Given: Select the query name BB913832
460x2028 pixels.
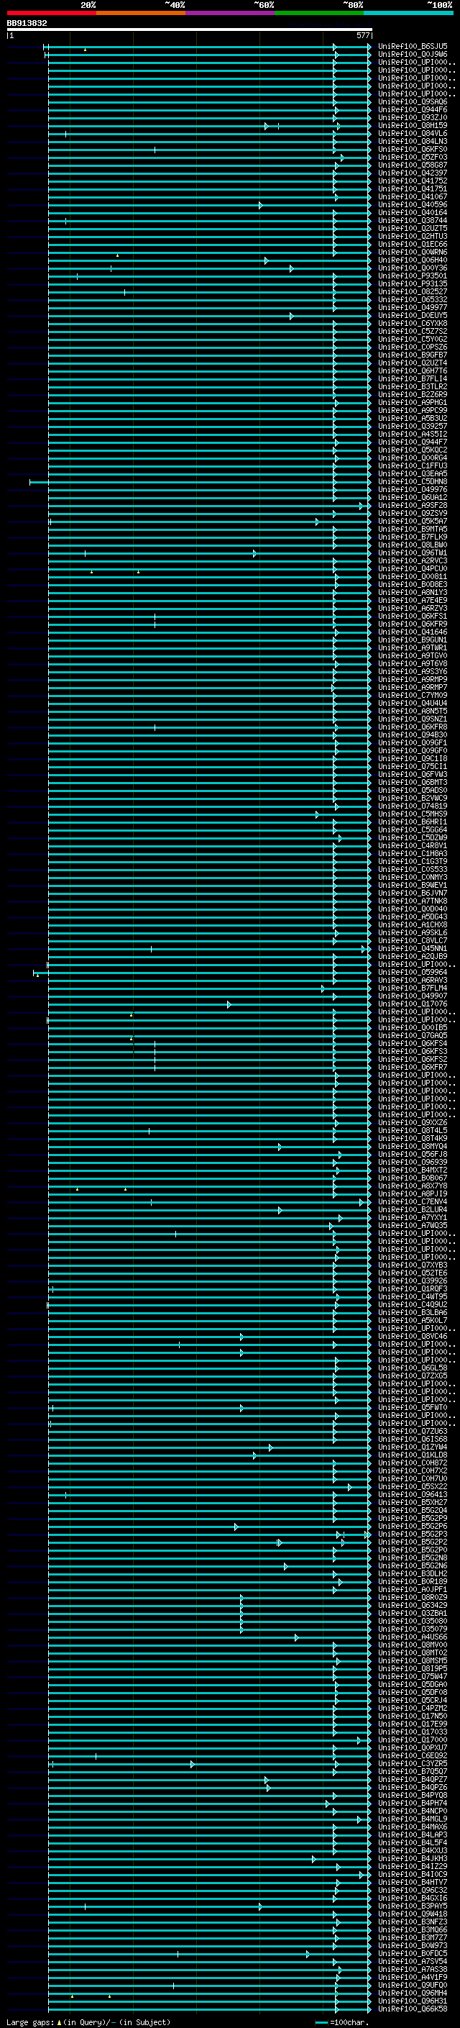Looking at the screenshot, I should (27, 24).
